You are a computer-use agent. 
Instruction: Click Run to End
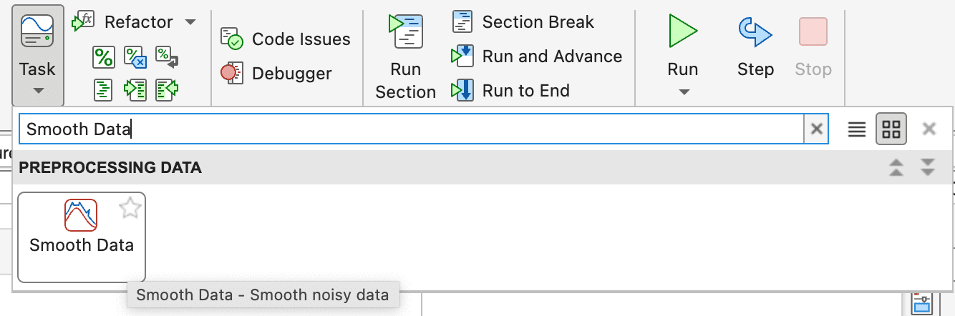point(511,91)
